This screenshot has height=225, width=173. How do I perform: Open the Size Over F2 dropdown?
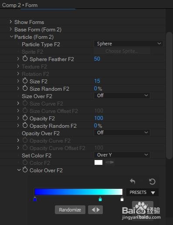point(122,95)
